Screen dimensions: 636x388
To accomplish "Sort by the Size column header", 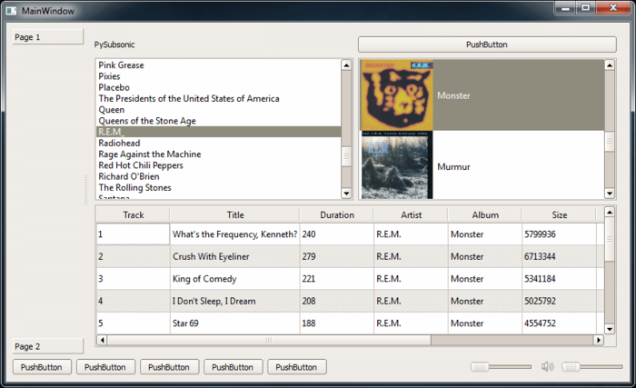I will [560, 214].
